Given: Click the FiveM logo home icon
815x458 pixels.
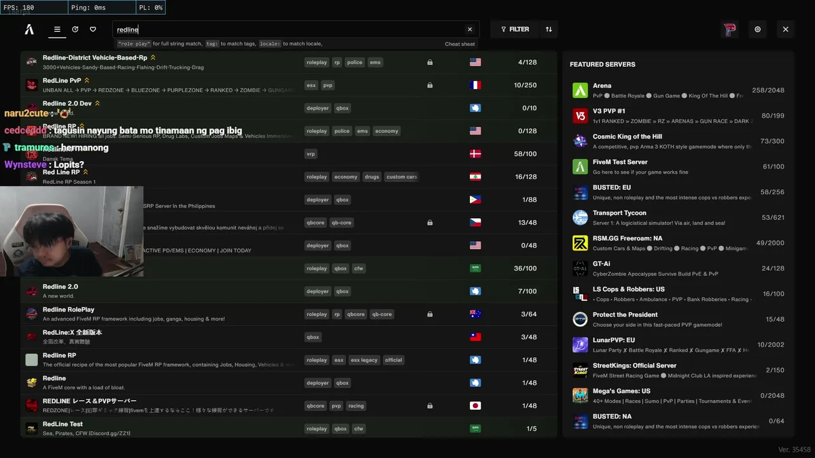Looking at the screenshot, I should (29, 29).
